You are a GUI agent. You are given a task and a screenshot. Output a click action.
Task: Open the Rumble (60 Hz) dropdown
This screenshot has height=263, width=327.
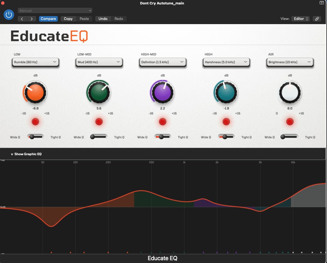35,62
